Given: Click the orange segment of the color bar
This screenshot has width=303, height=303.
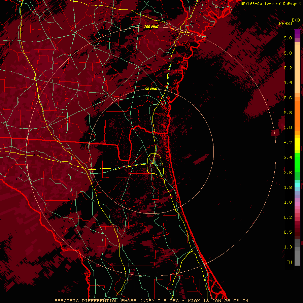Looking at the screenshot, I should point(297,116).
